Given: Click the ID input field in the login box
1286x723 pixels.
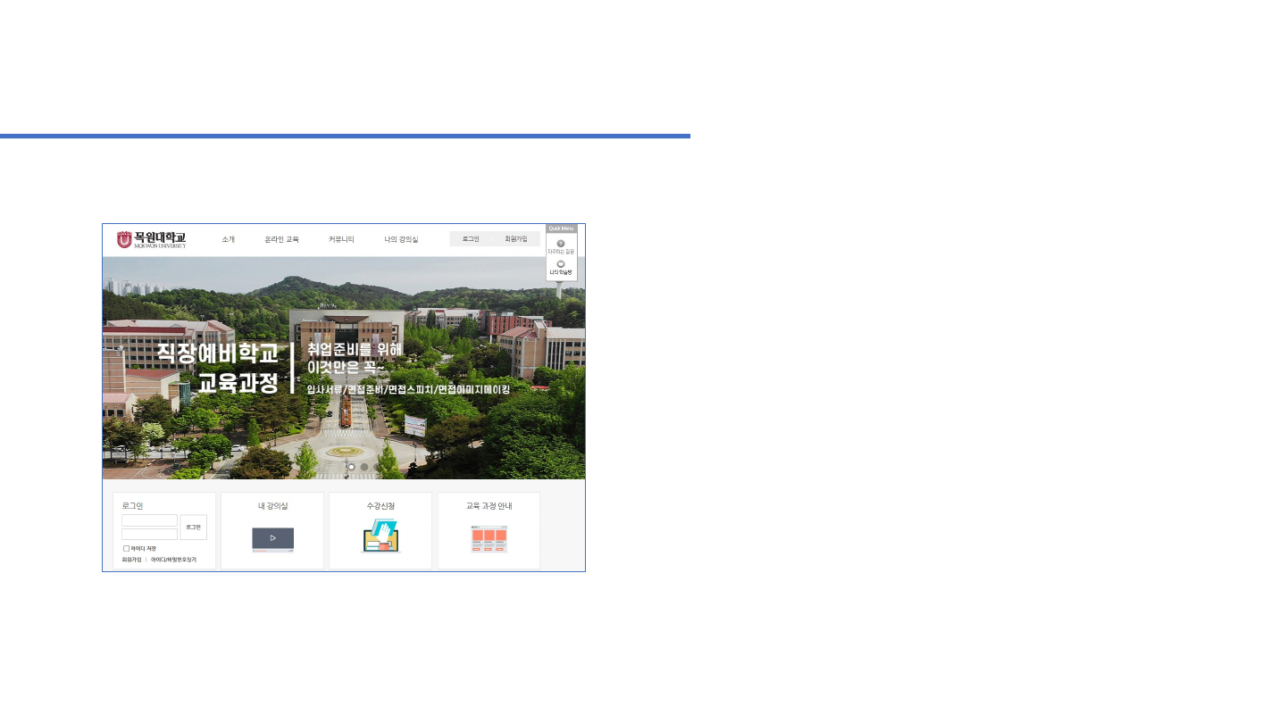Looking at the screenshot, I should (149, 520).
